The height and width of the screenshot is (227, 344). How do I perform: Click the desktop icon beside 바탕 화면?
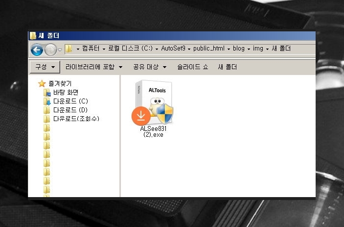click(47, 93)
